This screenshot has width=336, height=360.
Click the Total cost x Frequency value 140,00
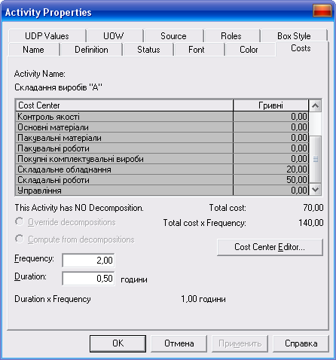pyautogui.click(x=311, y=223)
